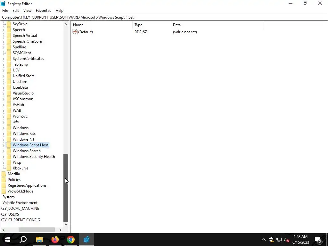The width and height of the screenshot is (328, 246).
Task: Expand the Windows Script Host key
Action: tap(3, 145)
